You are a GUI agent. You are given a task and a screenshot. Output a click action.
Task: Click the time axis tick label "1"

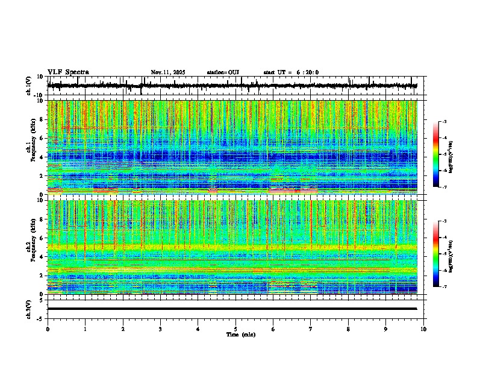point(85,329)
